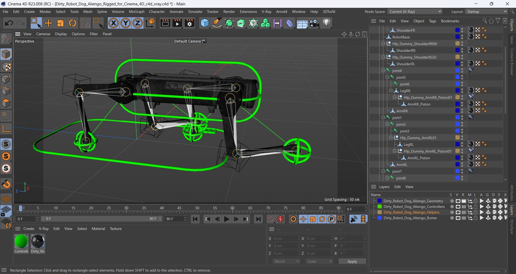Open viewport Cameras menu
This screenshot has height=274, width=516.
(x=43, y=34)
